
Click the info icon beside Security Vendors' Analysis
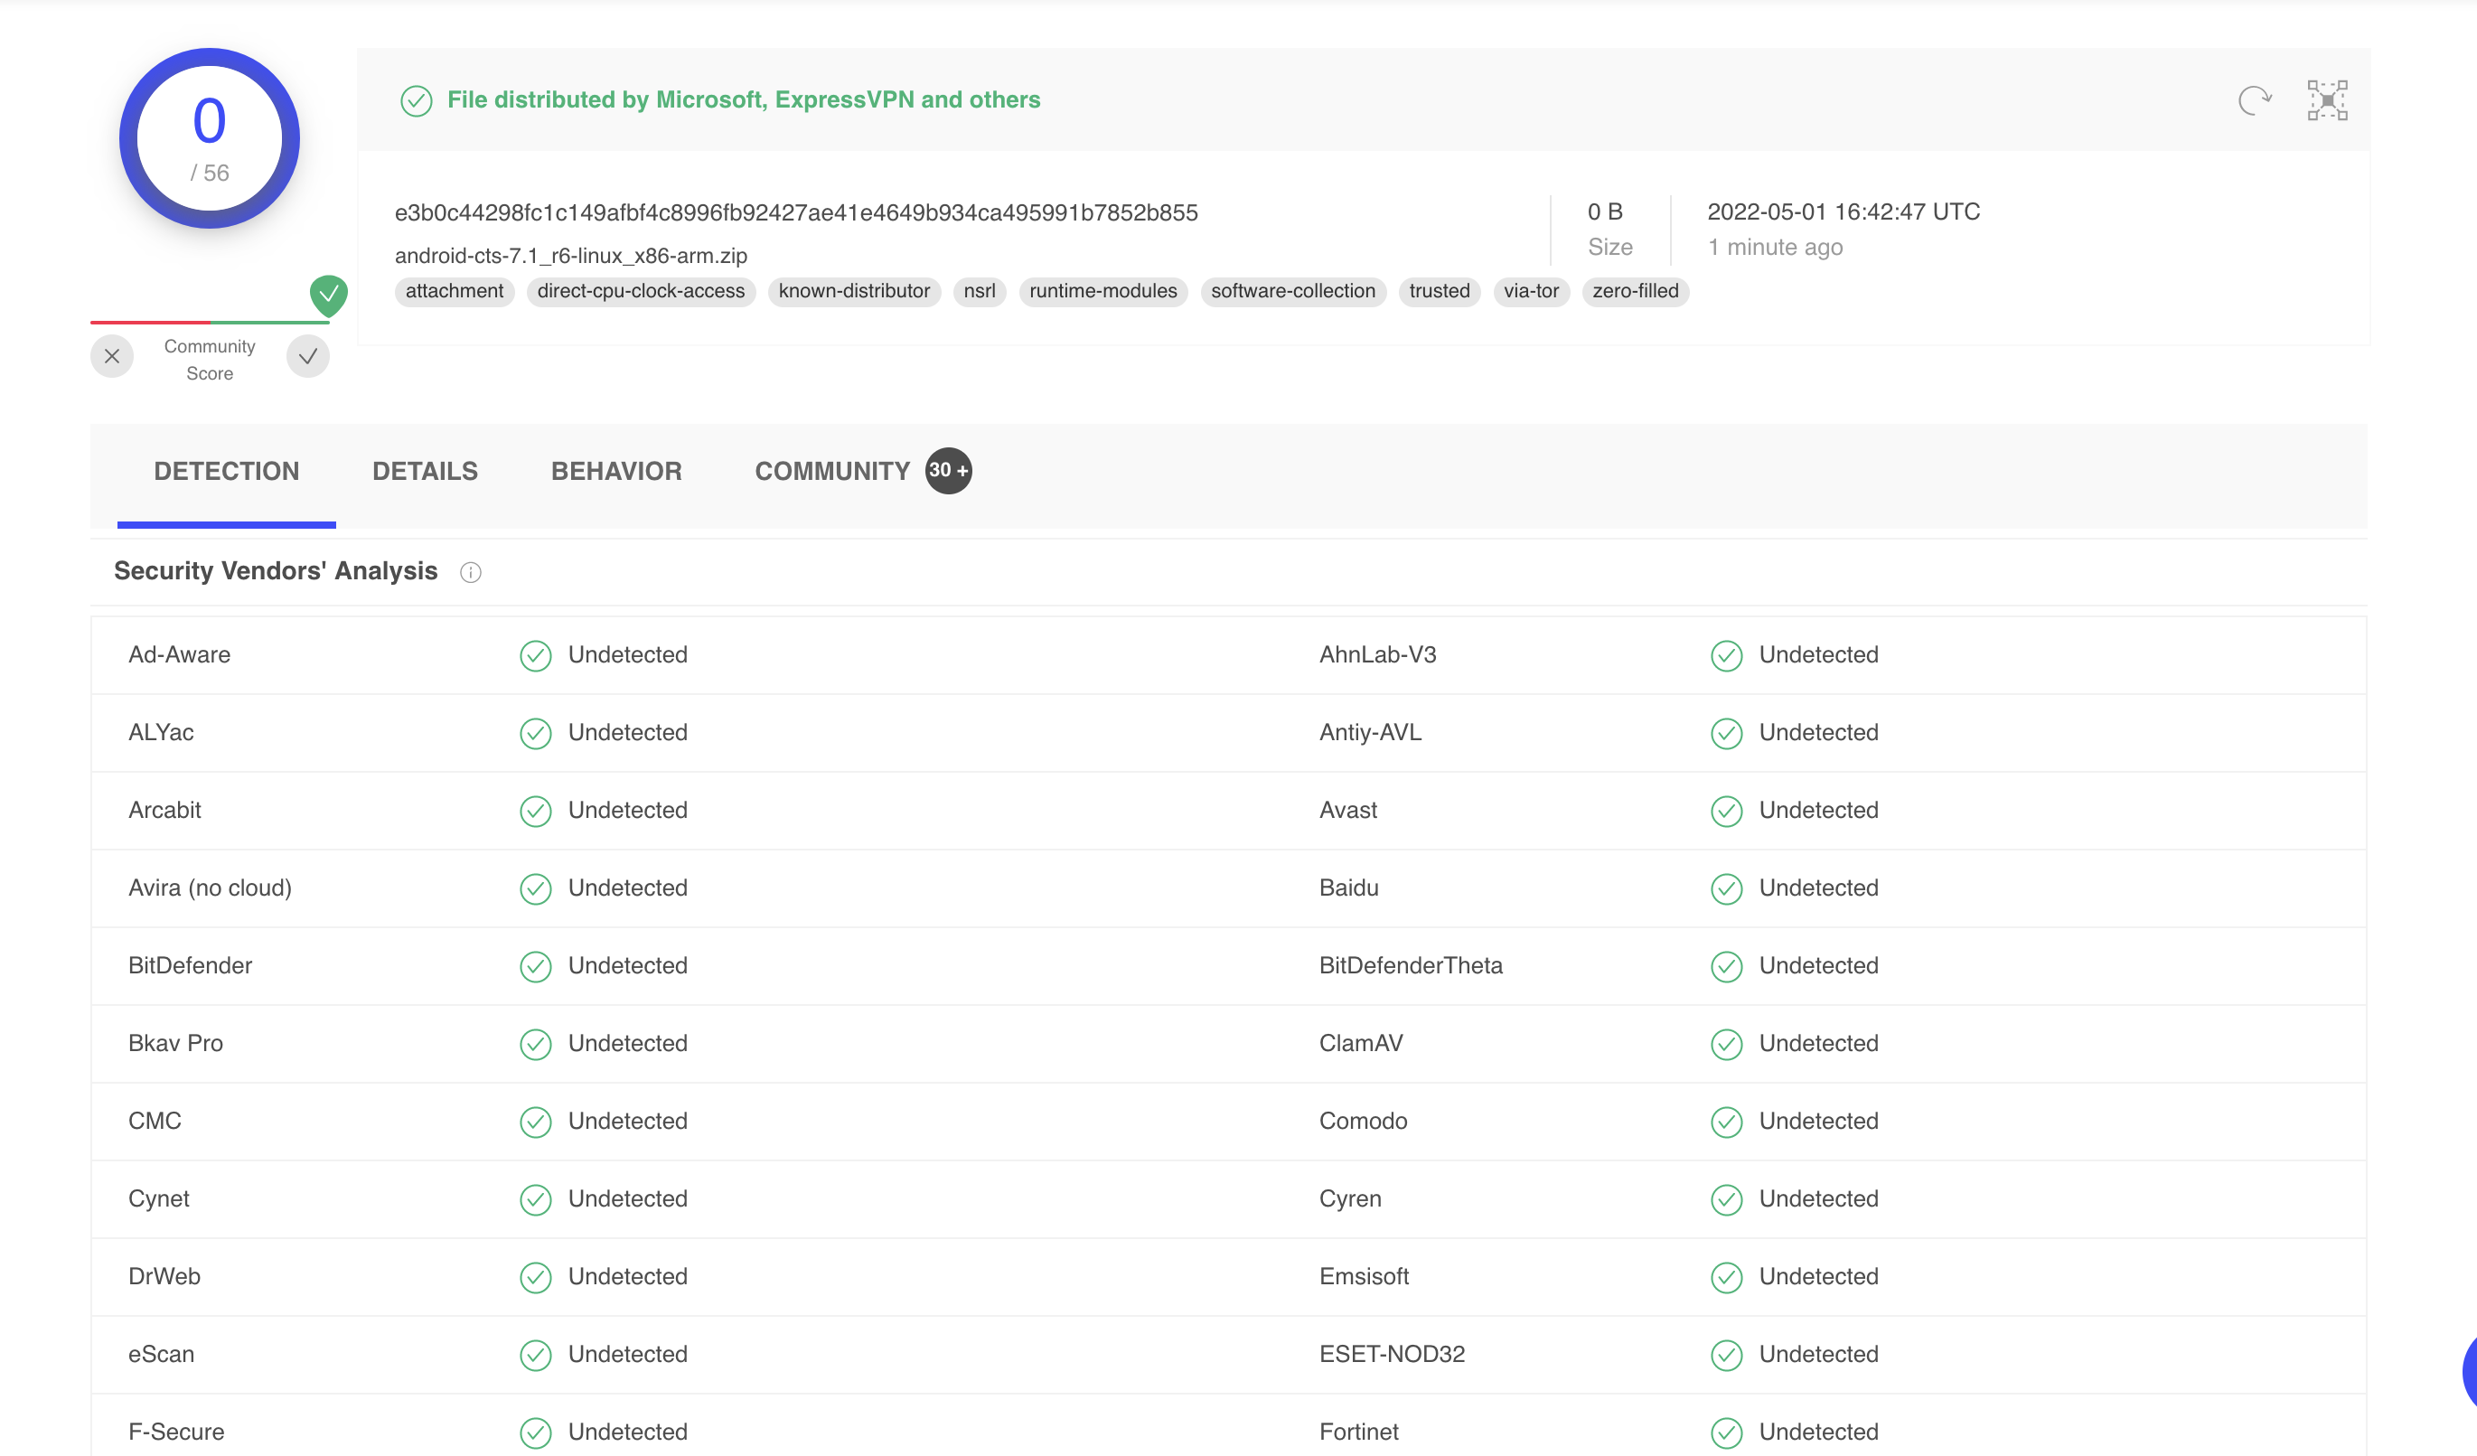[471, 572]
